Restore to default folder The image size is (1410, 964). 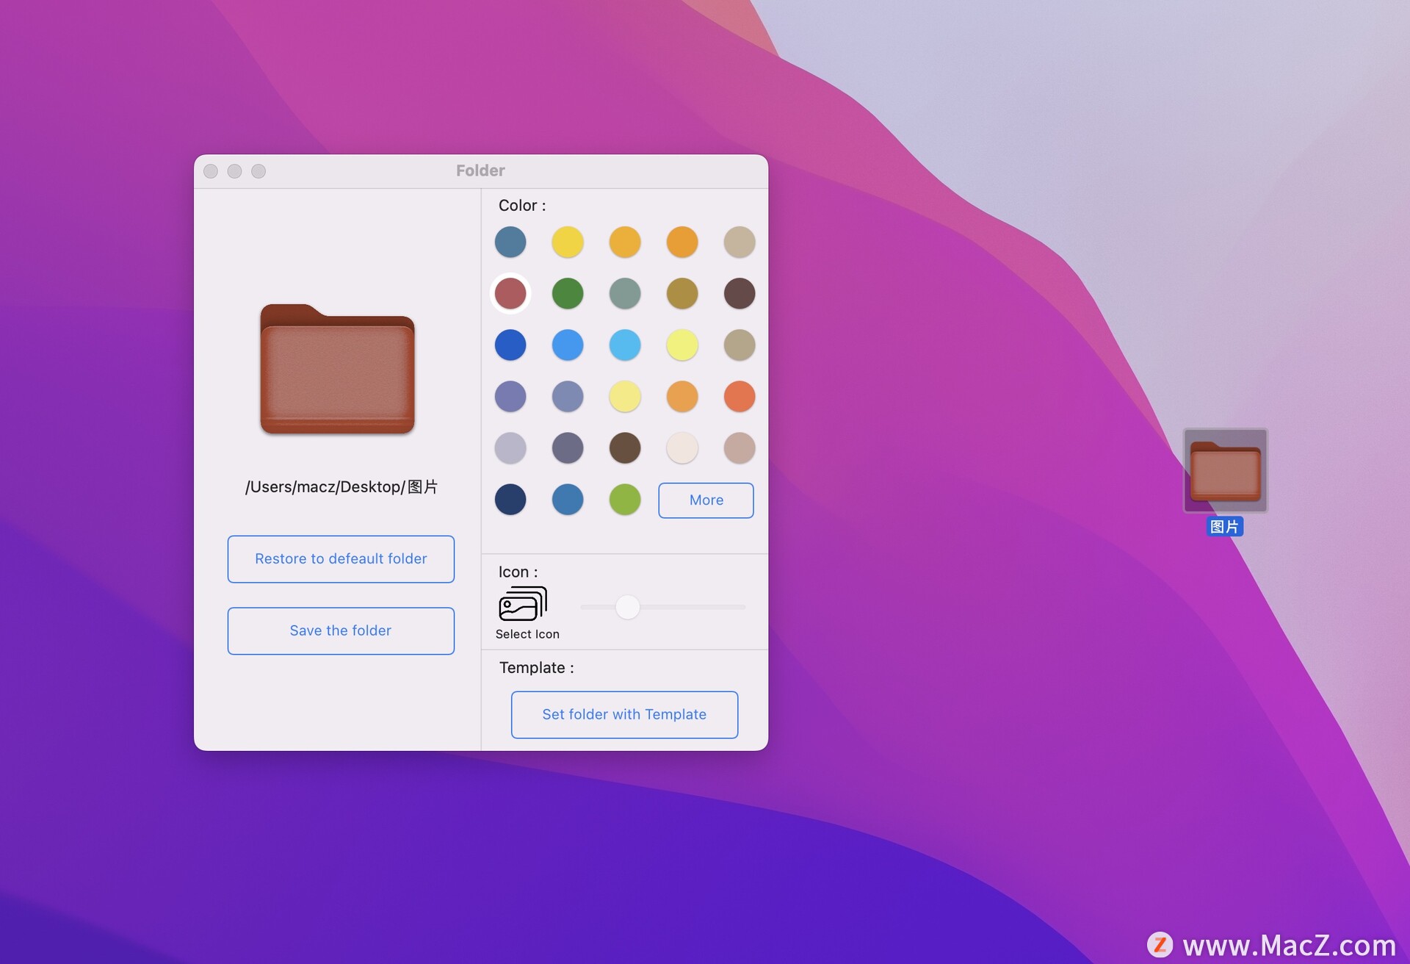(x=341, y=559)
